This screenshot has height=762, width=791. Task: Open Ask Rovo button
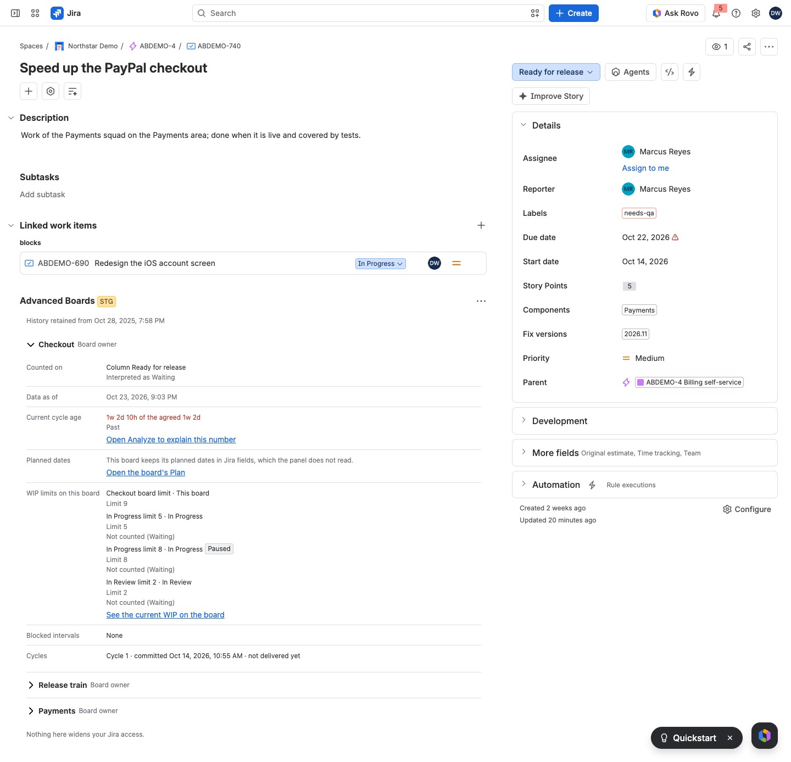pyautogui.click(x=676, y=13)
